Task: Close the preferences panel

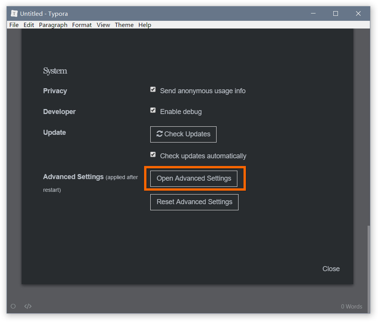Action: coord(331,268)
